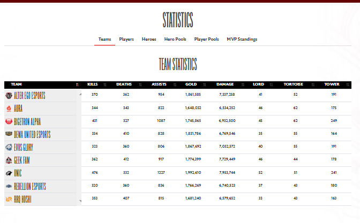
Task: Click ONIC's kills value 476
Action: pyautogui.click(x=95, y=173)
